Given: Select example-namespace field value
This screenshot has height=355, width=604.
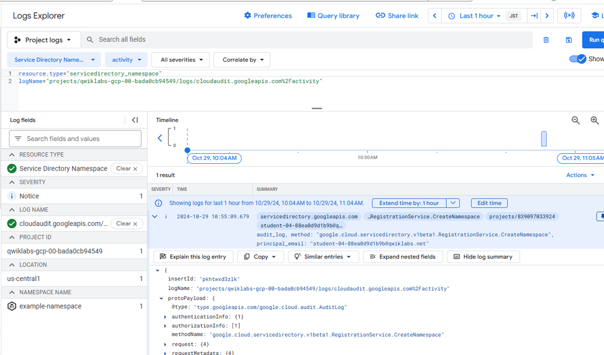Looking at the screenshot, I should pyautogui.click(x=74, y=306).
